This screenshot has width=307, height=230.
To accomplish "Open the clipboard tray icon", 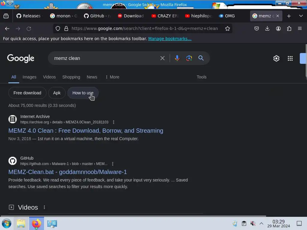I will click(244, 223).
